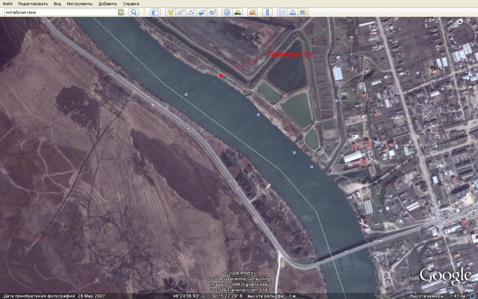
Task: Expand the search history dropdown arrow
Action: point(121,12)
